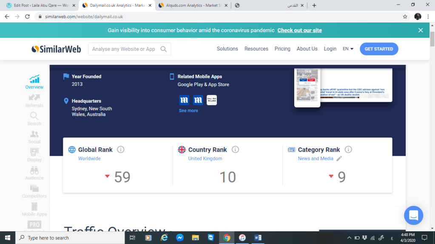Open the Intercom chat bubble
The image size is (435, 244).
[413, 215]
